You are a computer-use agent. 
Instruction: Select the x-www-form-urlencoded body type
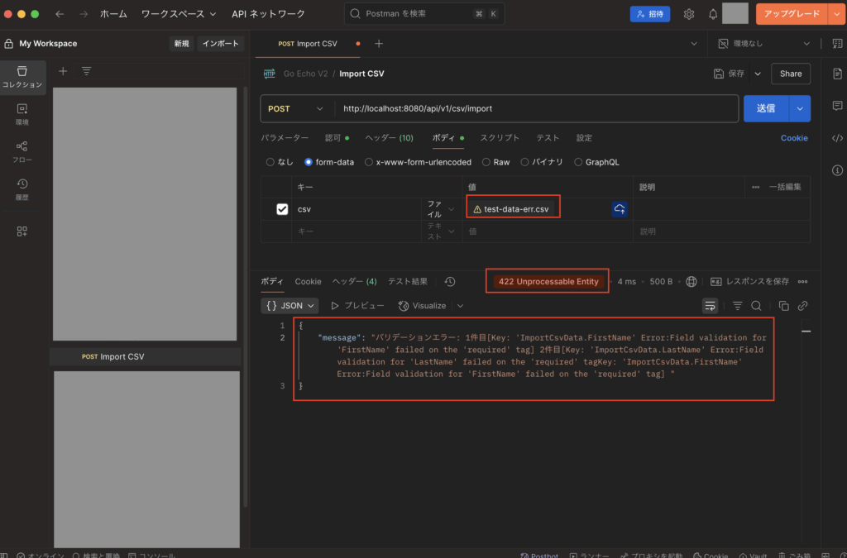pyautogui.click(x=418, y=162)
